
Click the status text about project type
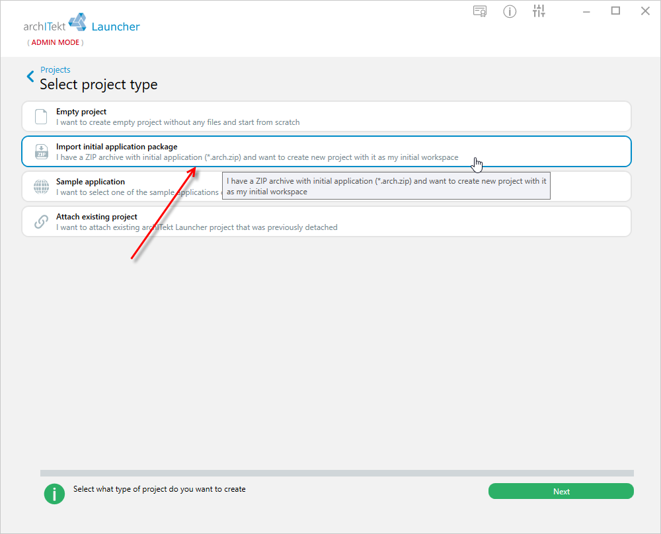(x=159, y=489)
